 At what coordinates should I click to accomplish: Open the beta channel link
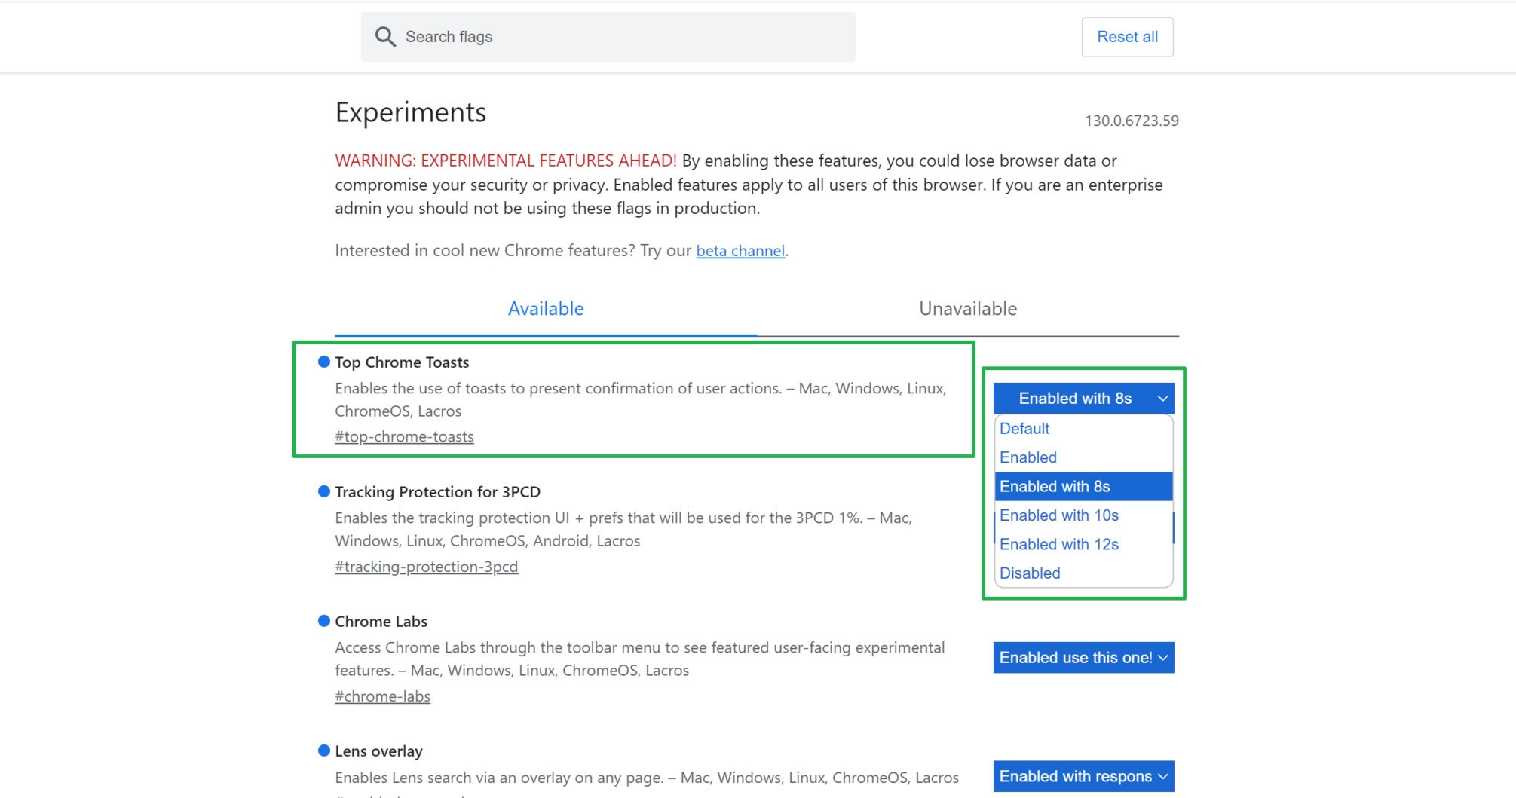coord(740,251)
